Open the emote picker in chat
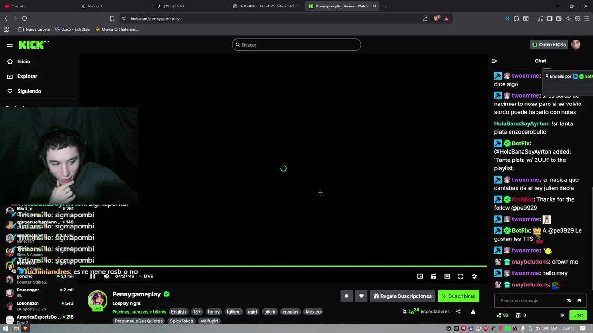 click(x=579, y=301)
